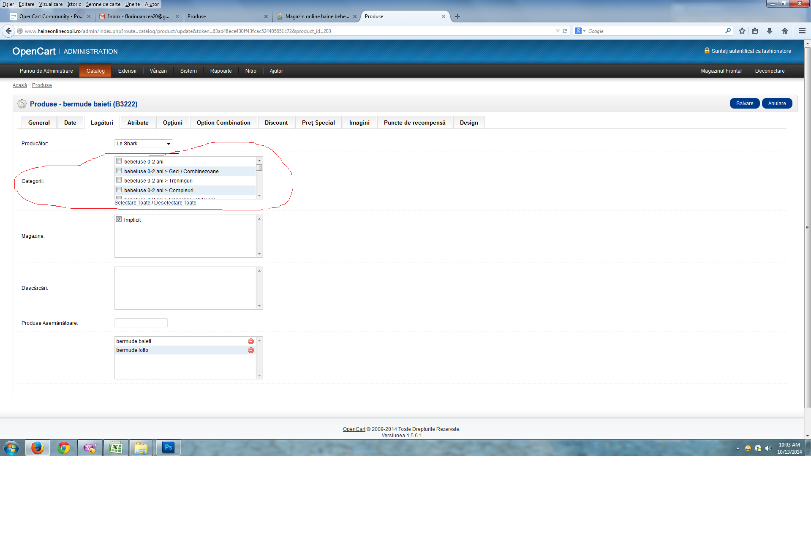Open a new browser tab

457,16
